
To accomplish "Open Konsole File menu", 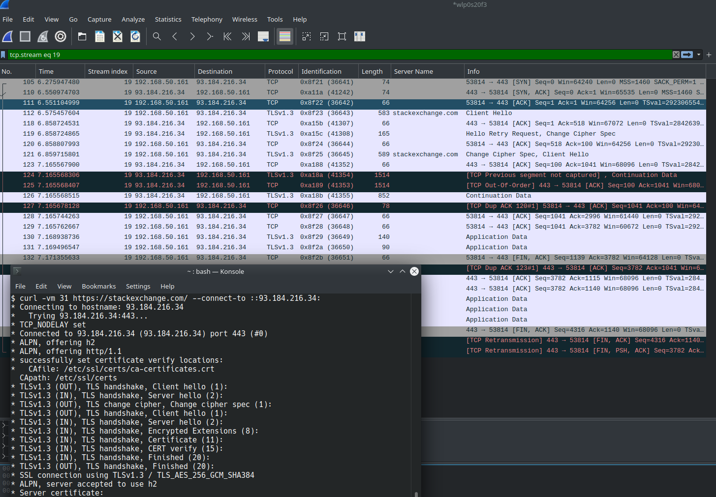I will point(21,286).
